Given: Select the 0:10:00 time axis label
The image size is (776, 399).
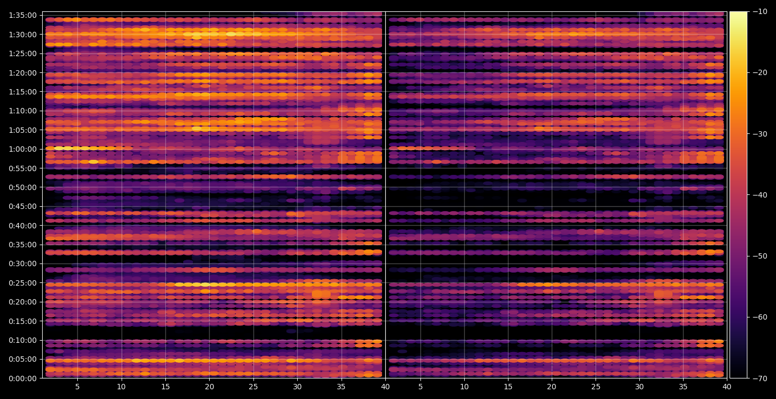Looking at the screenshot, I should pyautogui.click(x=23, y=340).
